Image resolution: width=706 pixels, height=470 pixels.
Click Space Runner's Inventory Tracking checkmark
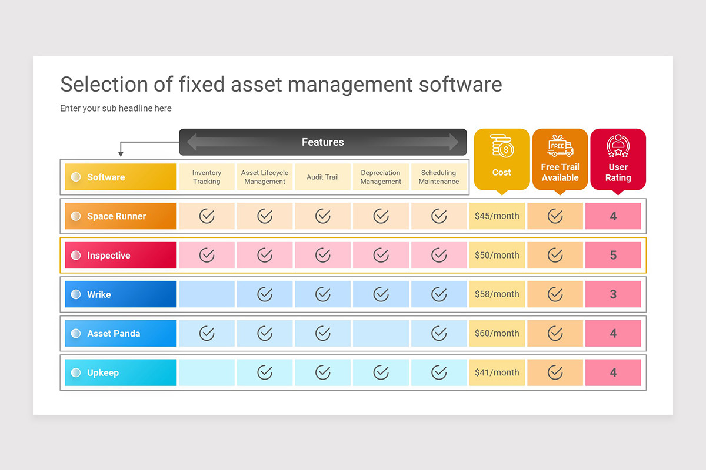tap(206, 216)
